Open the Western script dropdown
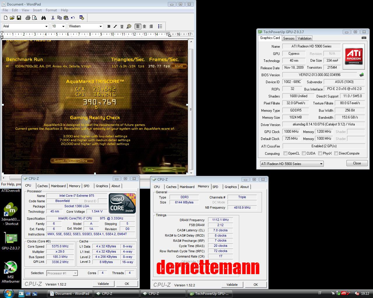The image size is (373, 298). click(x=101, y=26)
